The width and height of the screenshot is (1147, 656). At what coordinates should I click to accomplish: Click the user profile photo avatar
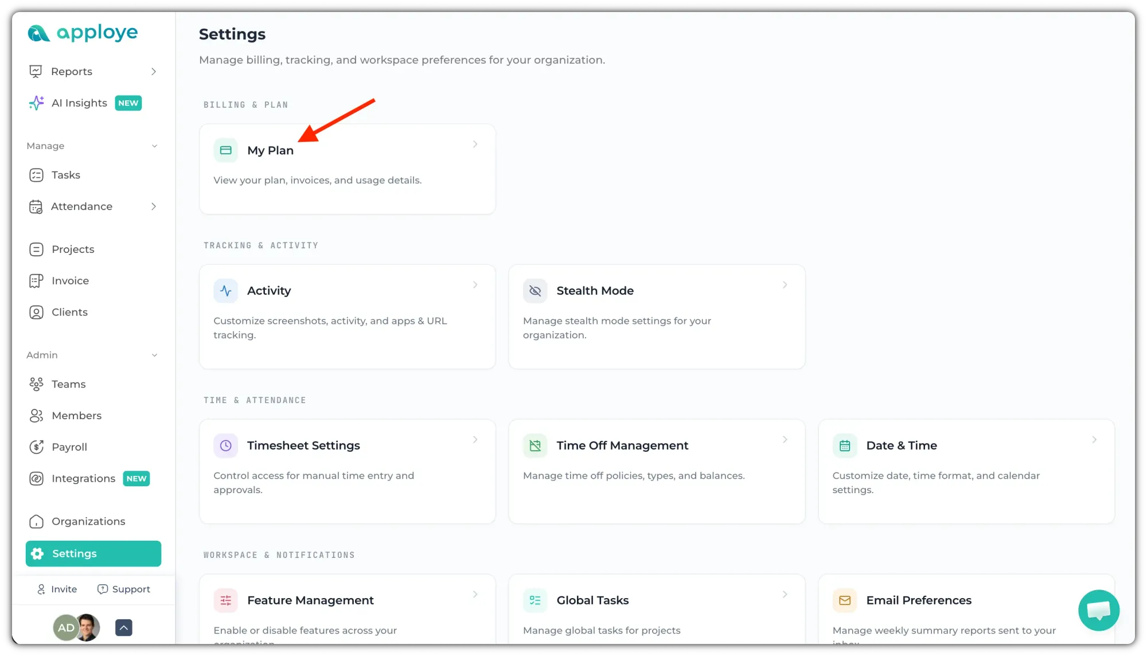[x=88, y=628]
